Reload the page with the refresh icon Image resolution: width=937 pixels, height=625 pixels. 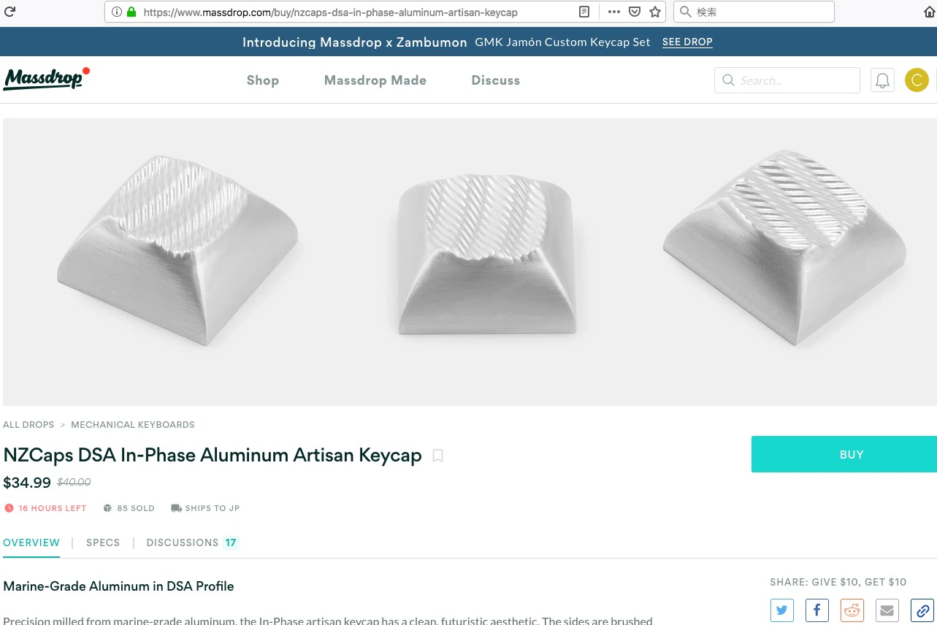click(9, 12)
